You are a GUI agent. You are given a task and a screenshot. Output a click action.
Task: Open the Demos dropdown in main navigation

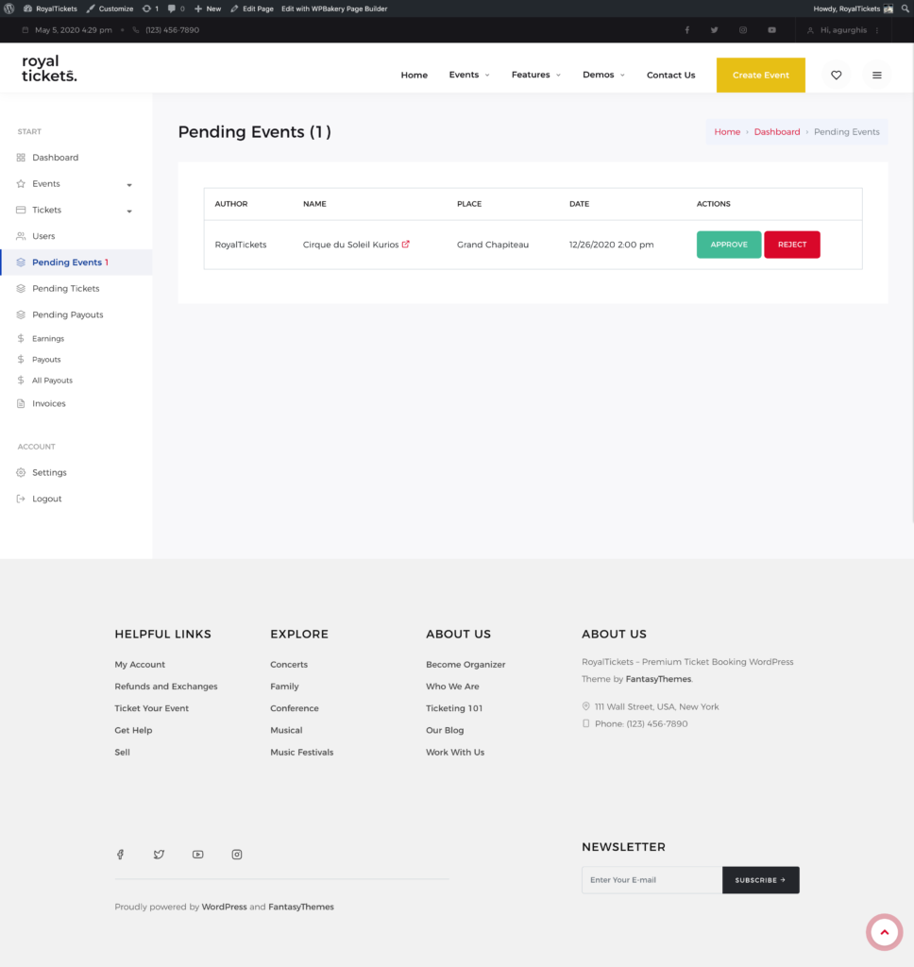(603, 75)
